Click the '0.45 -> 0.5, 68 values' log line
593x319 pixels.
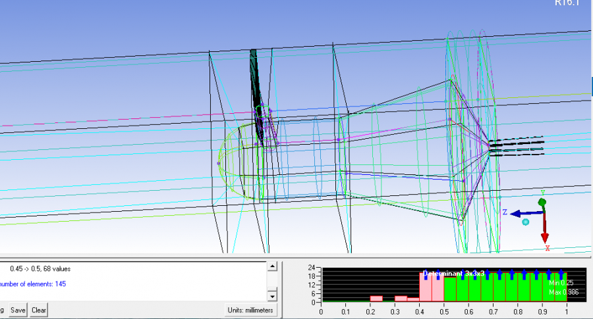[40, 268]
